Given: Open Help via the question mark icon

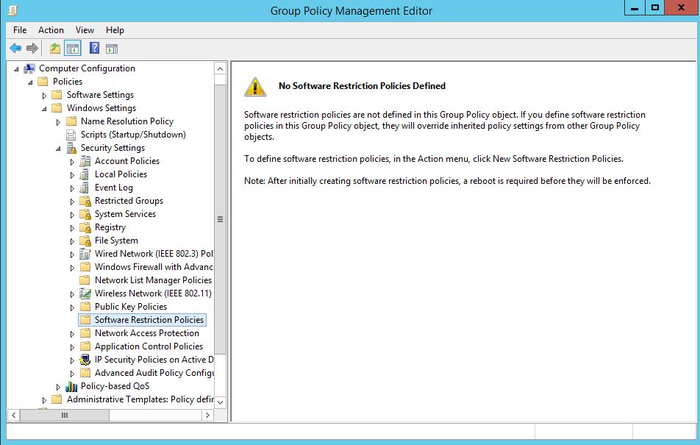Looking at the screenshot, I should tap(94, 48).
